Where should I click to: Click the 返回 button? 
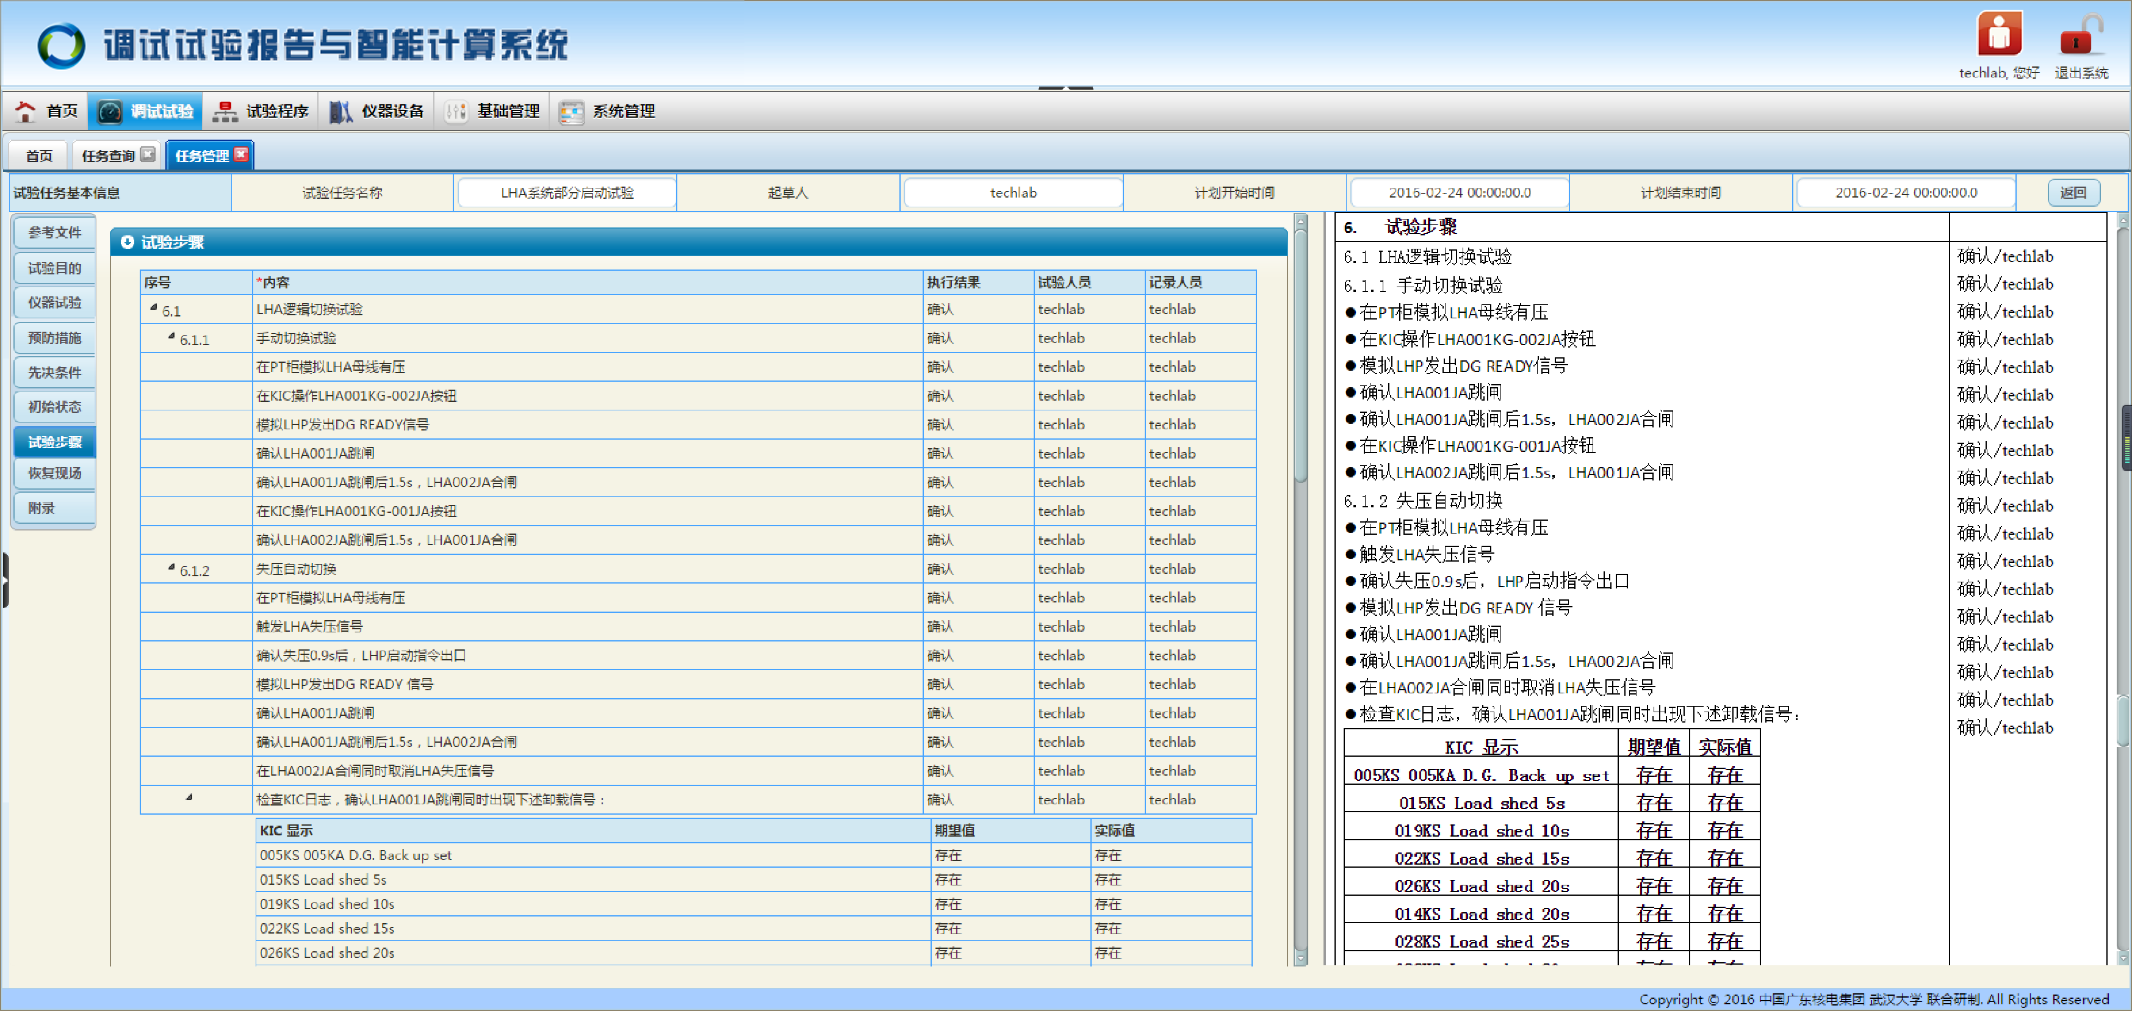[x=2073, y=193]
